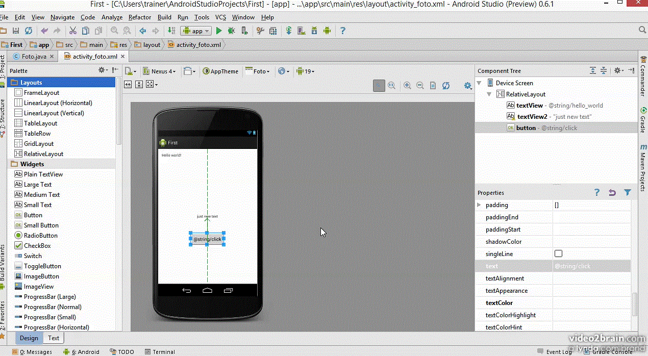The height and width of the screenshot is (356, 648).
Task: Toggle the singleLine checkbox
Action: tap(558, 253)
